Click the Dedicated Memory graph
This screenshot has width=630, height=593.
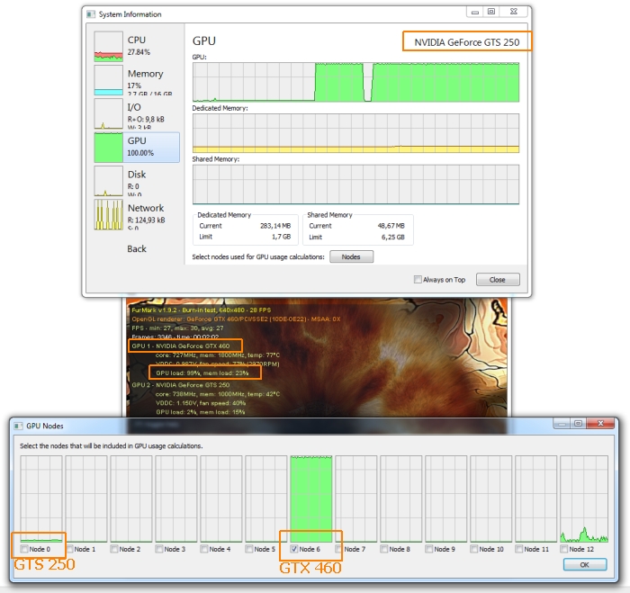(x=356, y=133)
